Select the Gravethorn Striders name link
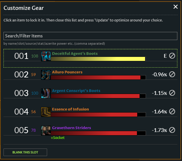 click(x=72, y=128)
